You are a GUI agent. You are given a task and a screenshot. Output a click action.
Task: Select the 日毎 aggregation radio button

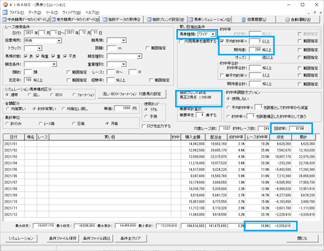tap(74, 124)
